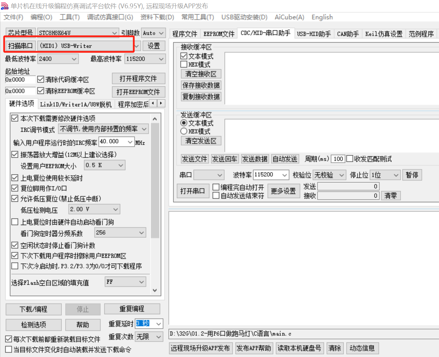Expand the 最低波特率 2400 dropdown
Viewport: 439px width, 357px height.
click(74, 59)
